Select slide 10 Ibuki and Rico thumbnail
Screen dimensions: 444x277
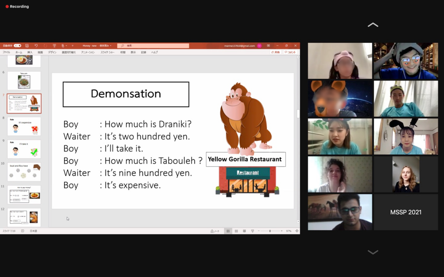pyautogui.click(x=24, y=172)
